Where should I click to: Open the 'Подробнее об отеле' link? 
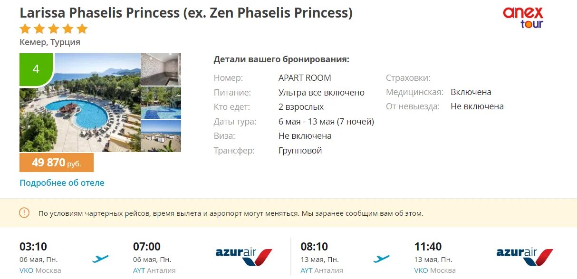click(x=62, y=183)
